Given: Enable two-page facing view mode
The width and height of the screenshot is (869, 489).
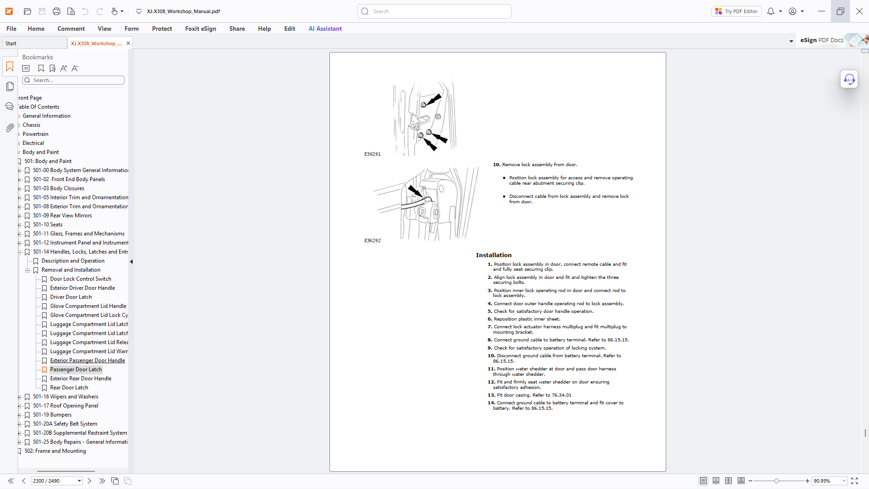Looking at the screenshot, I should click(728, 481).
